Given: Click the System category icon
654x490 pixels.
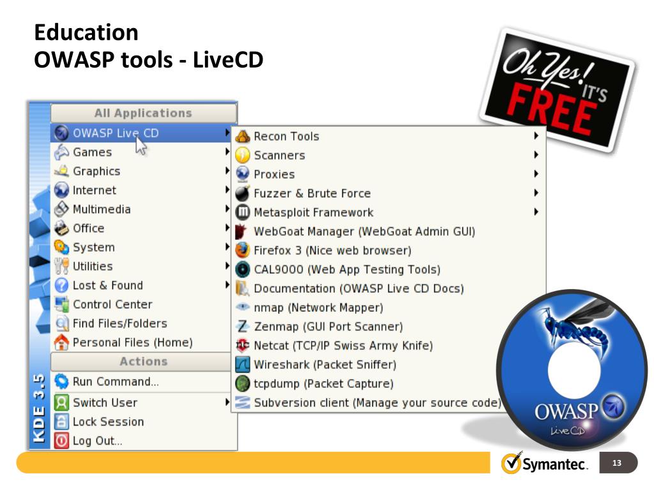Looking at the screenshot, I should point(61,247).
